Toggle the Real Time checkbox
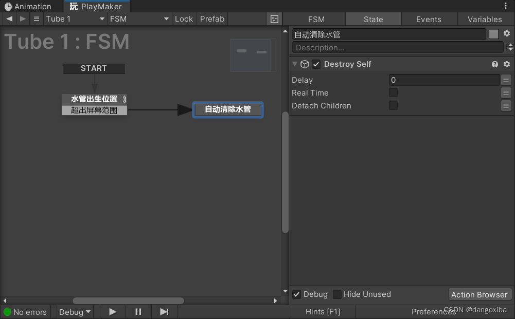 point(393,92)
